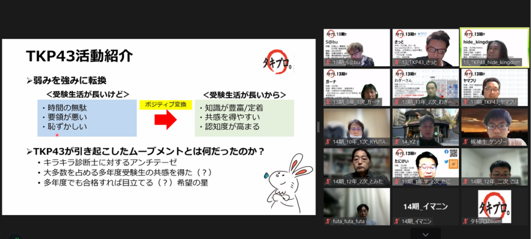Select 13_TKP43_さっと participant video
This screenshot has height=239, width=531.
tap(425, 48)
